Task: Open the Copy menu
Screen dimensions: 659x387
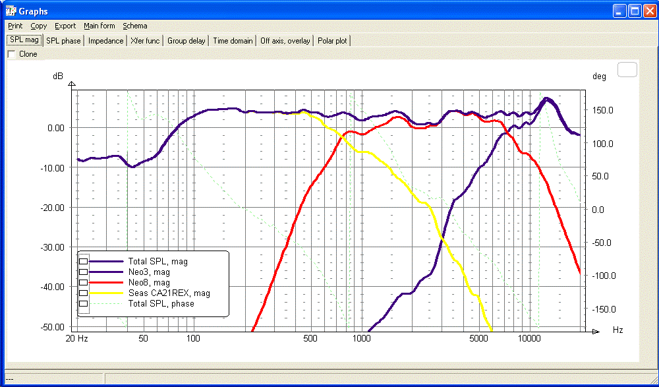Action: 39,26
